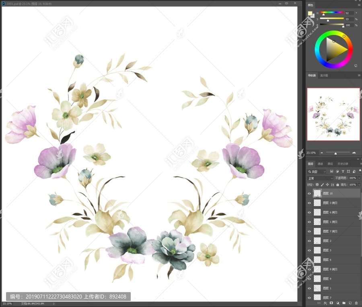Hide layer 图层 3
This screenshot has height=307, width=362.
point(309,250)
